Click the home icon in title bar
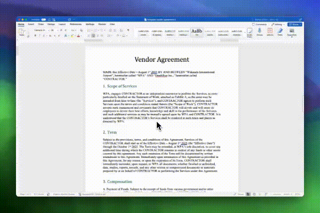The height and width of the screenshot is (213, 320). [x=49, y=20]
